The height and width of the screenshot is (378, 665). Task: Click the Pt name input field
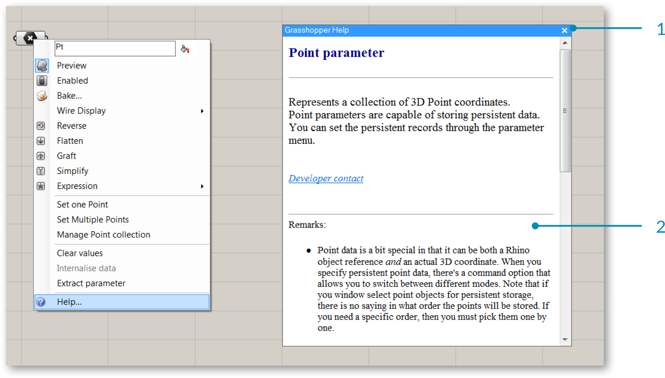tap(115, 48)
